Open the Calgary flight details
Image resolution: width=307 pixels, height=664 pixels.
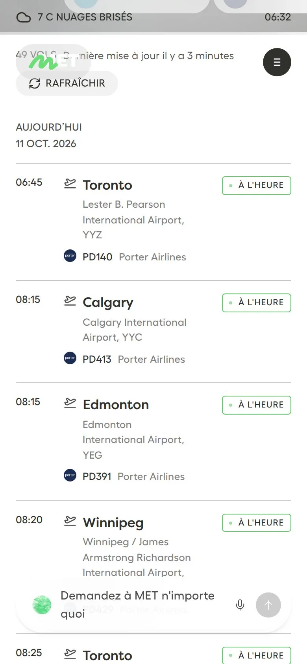[153, 332]
